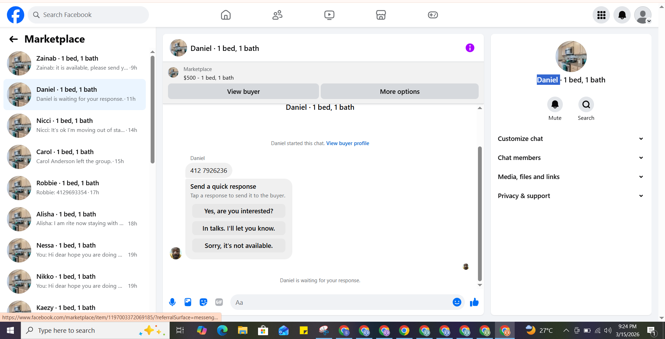Click the chat messages scrollbar
Image resolution: width=665 pixels, height=339 pixels.
click(480, 213)
